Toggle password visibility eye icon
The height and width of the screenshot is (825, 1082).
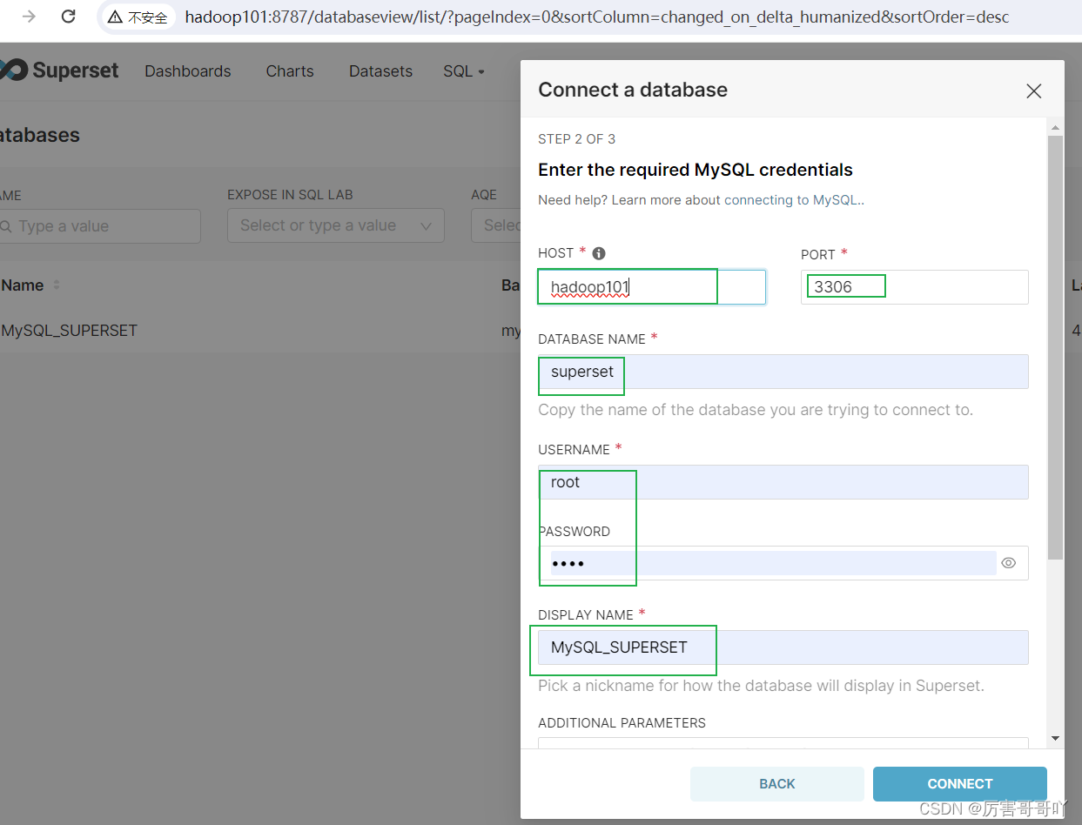pos(1009,563)
